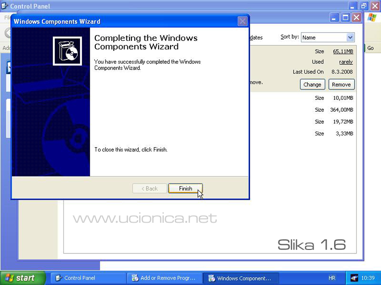Click the 3,33MB size value

pyautogui.click(x=344, y=133)
